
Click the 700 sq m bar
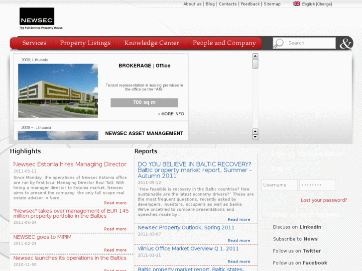pyautogui.click(x=144, y=102)
